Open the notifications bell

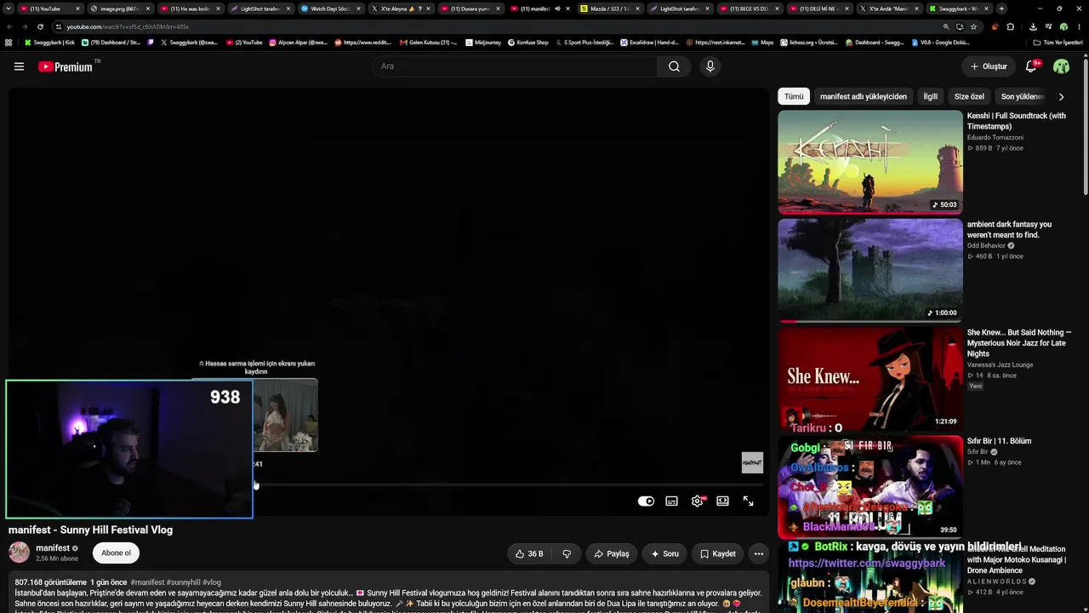[1031, 66]
